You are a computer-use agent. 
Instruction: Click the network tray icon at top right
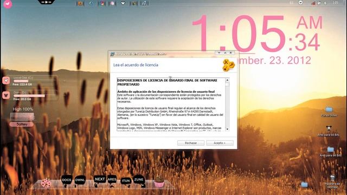tap(319, 3)
